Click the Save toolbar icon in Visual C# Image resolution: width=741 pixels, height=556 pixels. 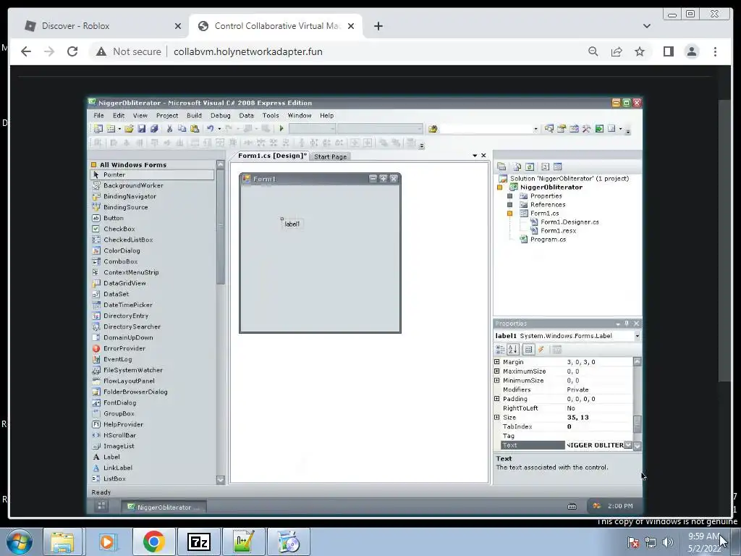click(x=141, y=129)
